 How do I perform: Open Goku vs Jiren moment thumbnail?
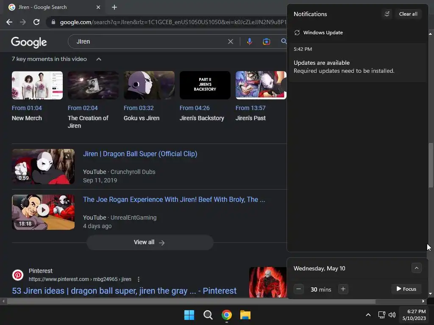click(149, 85)
